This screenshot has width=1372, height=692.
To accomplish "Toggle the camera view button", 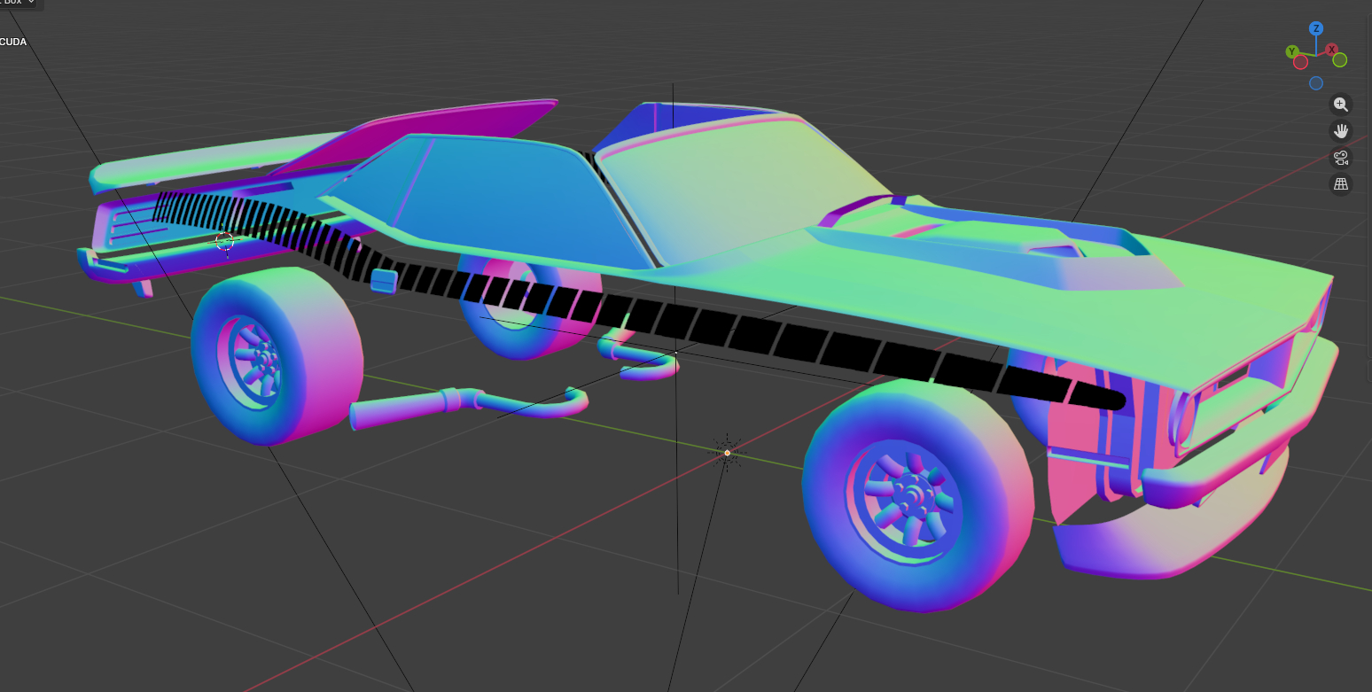I will (1341, 158).
